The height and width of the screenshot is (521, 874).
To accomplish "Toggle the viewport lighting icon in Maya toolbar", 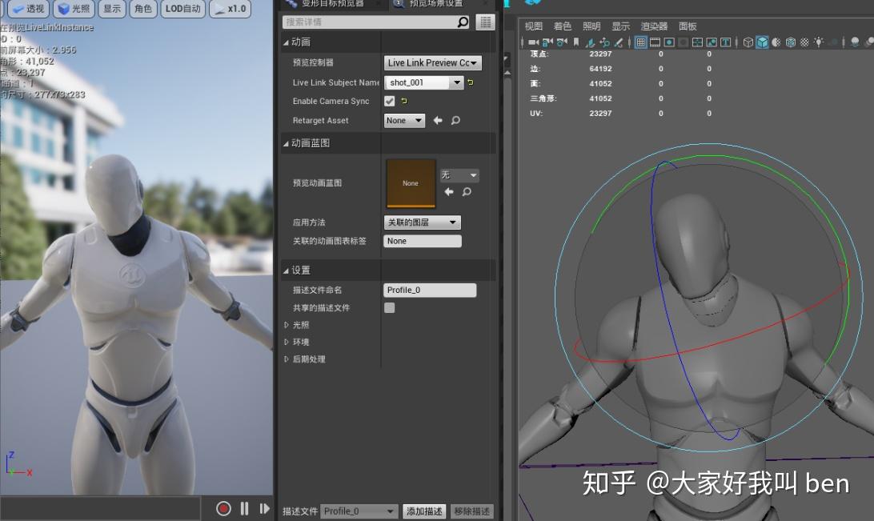I will pos(820,42).
